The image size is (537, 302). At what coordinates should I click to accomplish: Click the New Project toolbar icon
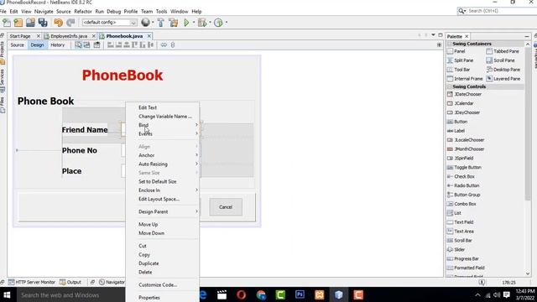tap(18, 23)
